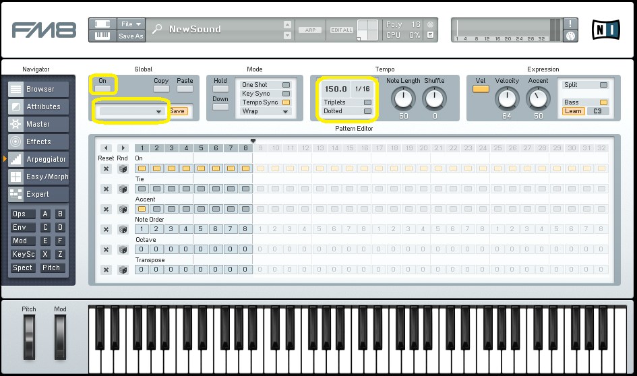Open the Mod expert page
637x376 pixels.
[x=23, y=241]
